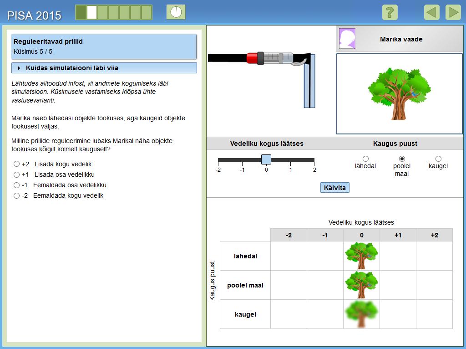
Task: Click the '+1' results table column header
Action: point(398,235)
